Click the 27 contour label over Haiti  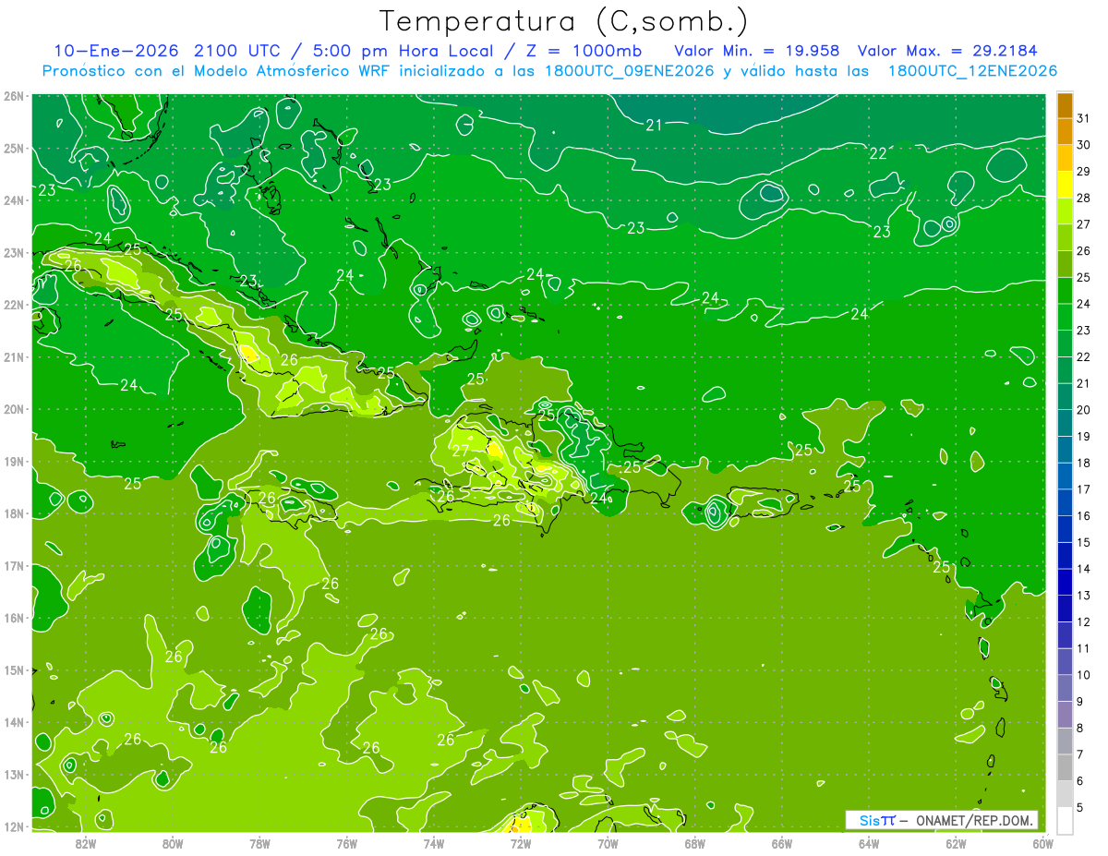point(460,451)
